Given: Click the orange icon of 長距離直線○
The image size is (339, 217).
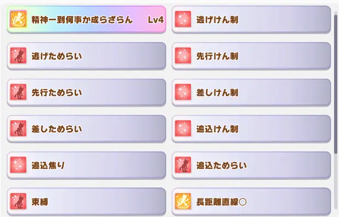Looking at the screenshot, I should pos(183,201).
